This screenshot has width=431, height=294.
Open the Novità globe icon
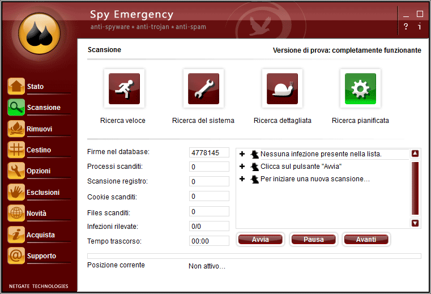(16, 213)
